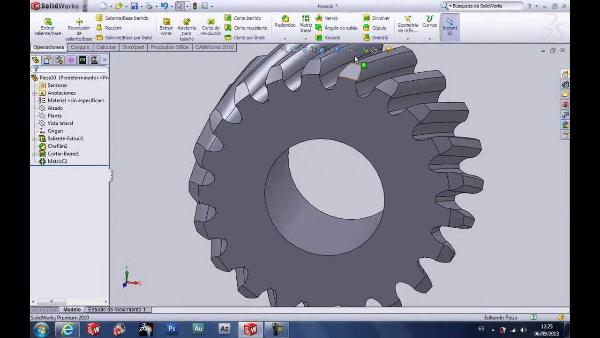Image resolution: width=600 pixels, height=338 pixels.
Task: Click the Simetría mirror tool
Action: [375, 38]
